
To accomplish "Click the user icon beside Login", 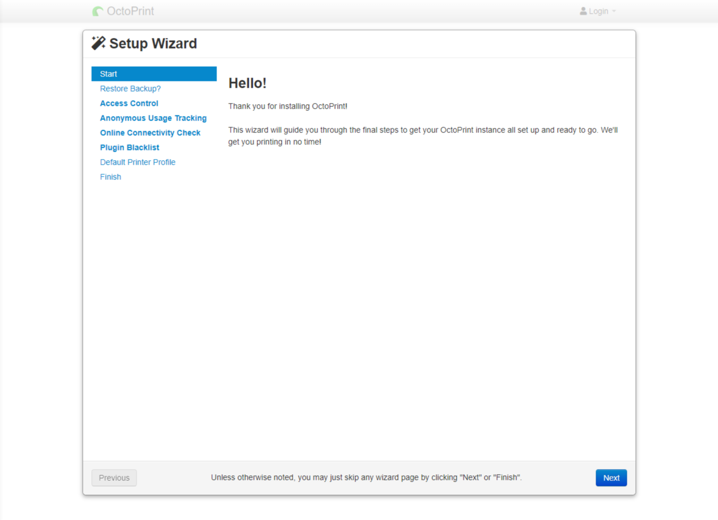I will (583, 11).
